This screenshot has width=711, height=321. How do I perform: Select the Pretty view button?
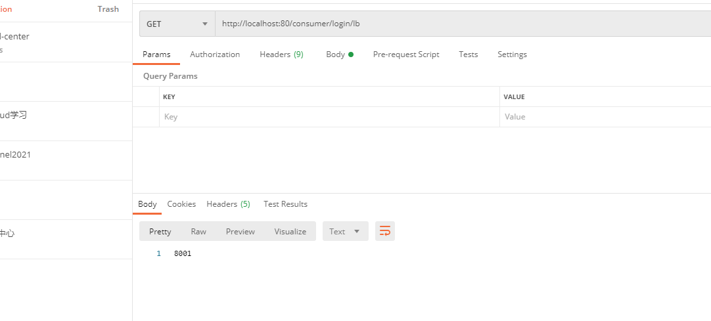160,231
